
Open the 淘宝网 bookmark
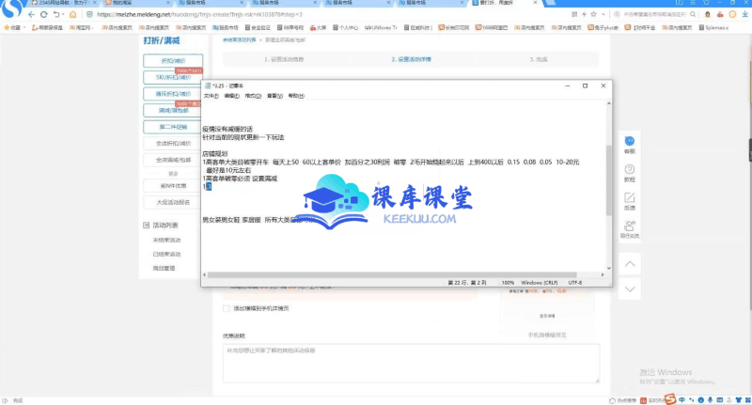tap(80, 28)
